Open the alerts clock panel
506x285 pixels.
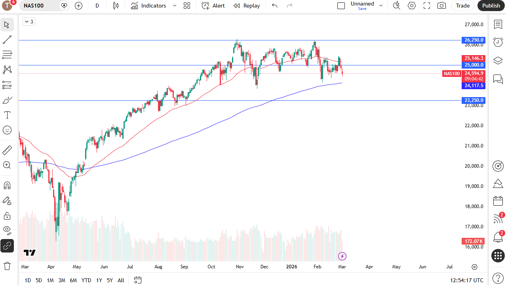(x=498, y=42)
